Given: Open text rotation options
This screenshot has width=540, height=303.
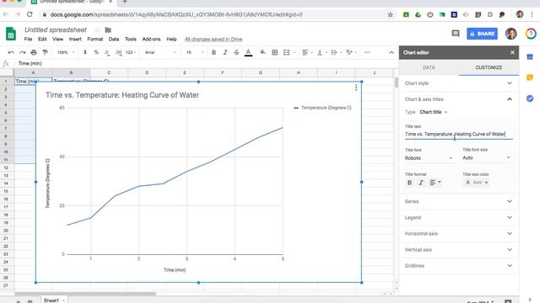Looking at the screenshot, I should [x=351, y=52].
